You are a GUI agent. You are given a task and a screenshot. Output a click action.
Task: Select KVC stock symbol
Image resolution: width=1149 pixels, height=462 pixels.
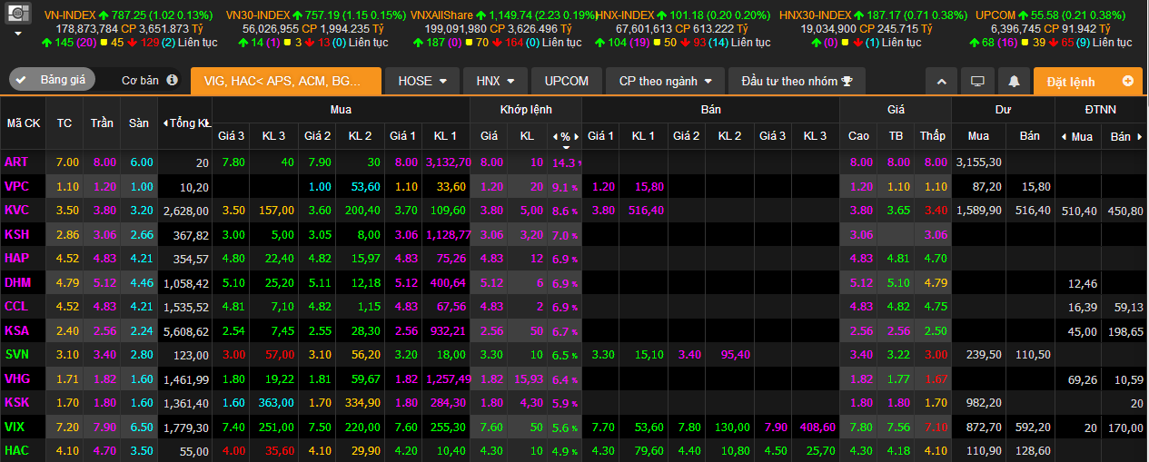[x=16, y=210]
